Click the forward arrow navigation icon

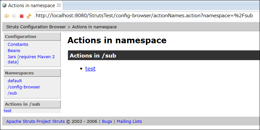click(x=14, y=16)
